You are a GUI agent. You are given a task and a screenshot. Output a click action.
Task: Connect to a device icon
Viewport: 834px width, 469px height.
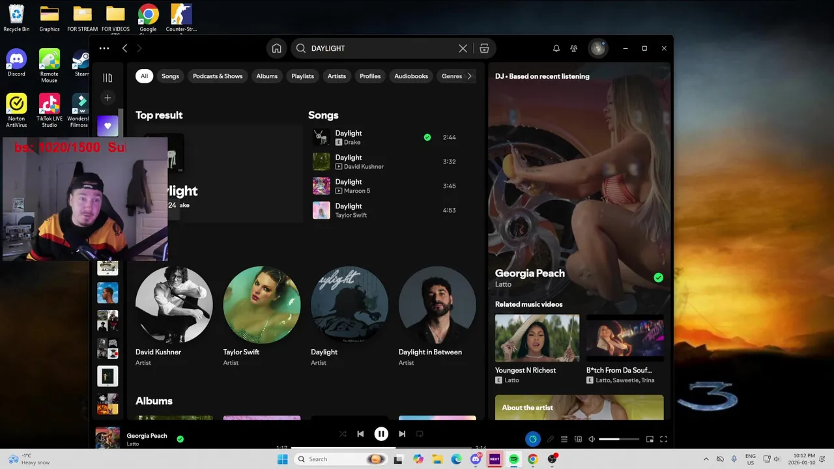click(578, 439)
